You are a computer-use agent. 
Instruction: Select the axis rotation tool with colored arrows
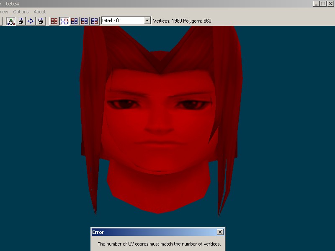11,21
